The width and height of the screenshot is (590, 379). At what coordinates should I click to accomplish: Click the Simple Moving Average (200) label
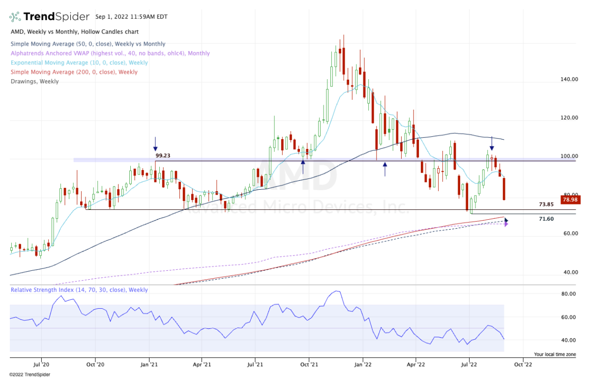pos(75,72)
